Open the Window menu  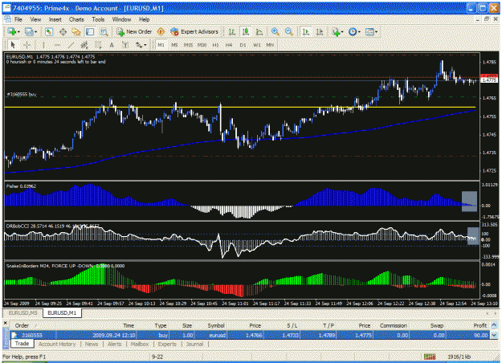[121, 19]
